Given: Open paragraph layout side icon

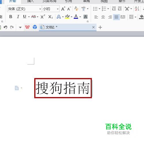Looking at the screenshot, I should click(17, 88).
